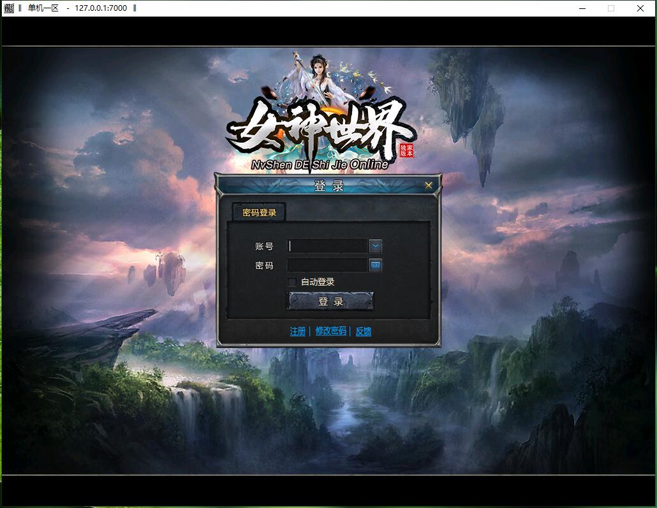Viewport: 657px width, 508px height.
Task: Click the 单机一区 window title text
Action: [43, 8]
